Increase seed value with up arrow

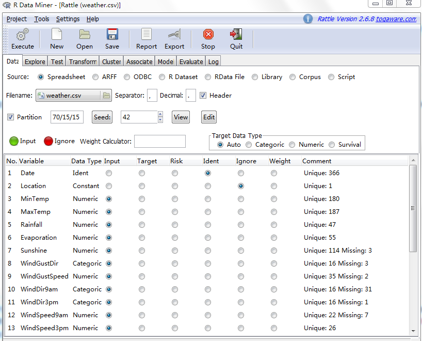coord(160,114)
